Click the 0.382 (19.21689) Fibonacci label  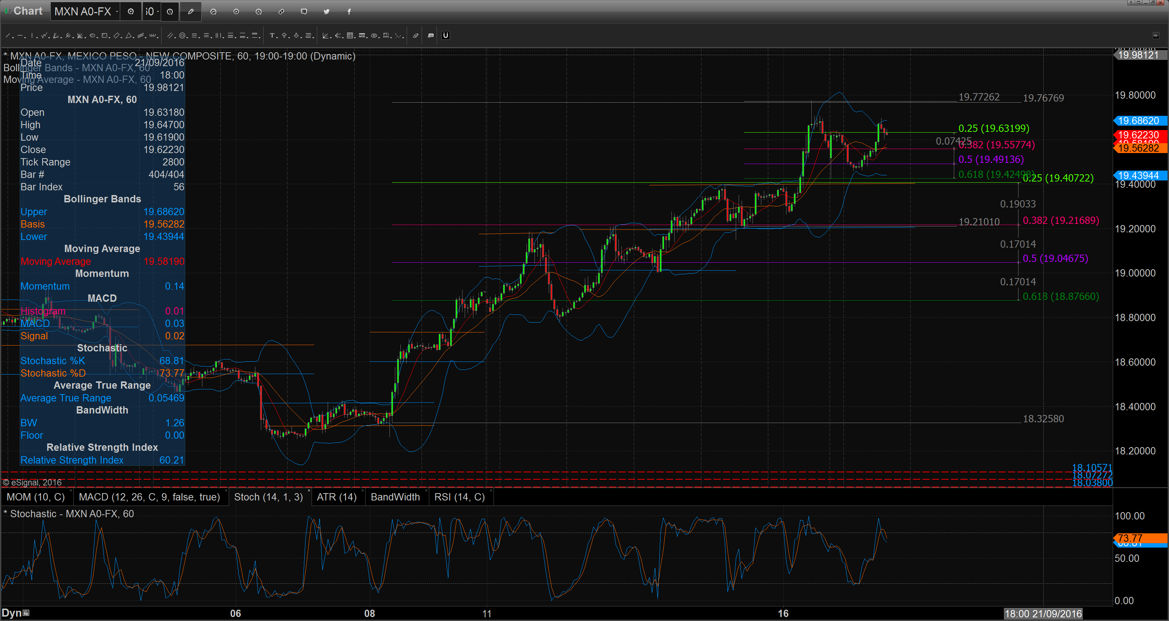pyautogui.click(x=1061, y=221)
